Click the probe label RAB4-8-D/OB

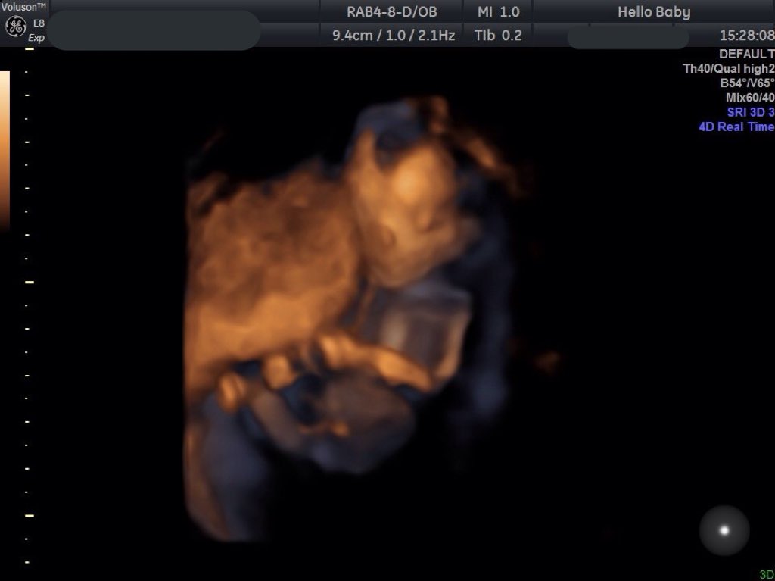392,12
